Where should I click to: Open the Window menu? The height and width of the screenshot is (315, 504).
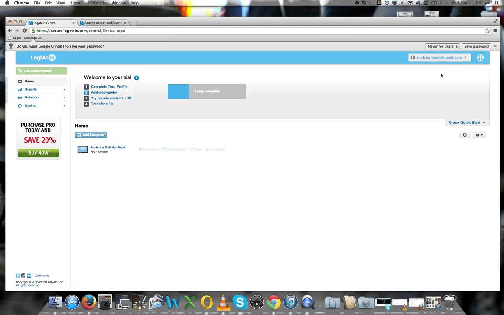pyautogui.click(x=119, y=3)
